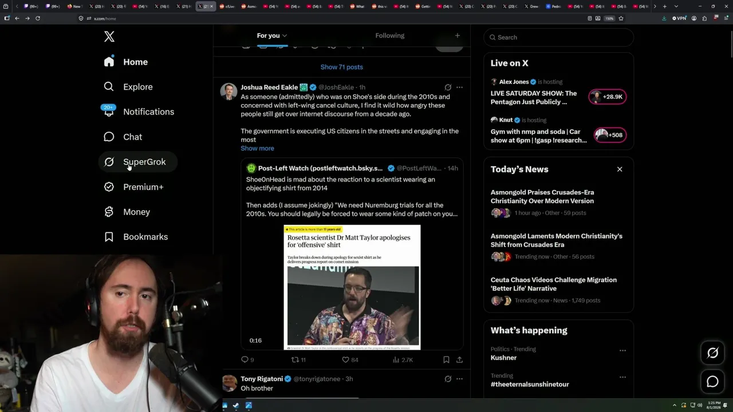The height and width of the screenshot is (412, 733).
Task: Dismiss the Today's News panel
Action: (x=620, y=169)
